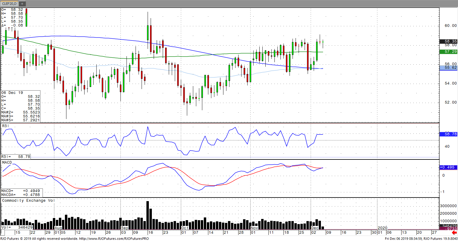Open the RJOFutures.com website link

coord(114,239)
